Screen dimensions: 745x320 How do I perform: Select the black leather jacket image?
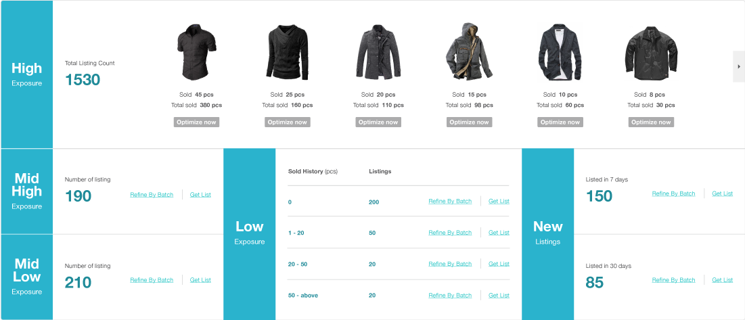click(x=651, y=53)
